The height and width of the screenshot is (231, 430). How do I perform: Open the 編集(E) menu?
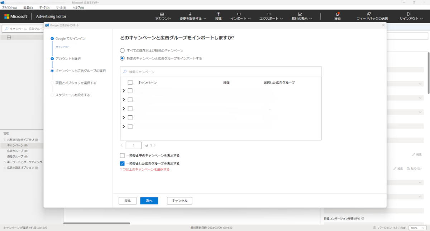coord(28,8)
